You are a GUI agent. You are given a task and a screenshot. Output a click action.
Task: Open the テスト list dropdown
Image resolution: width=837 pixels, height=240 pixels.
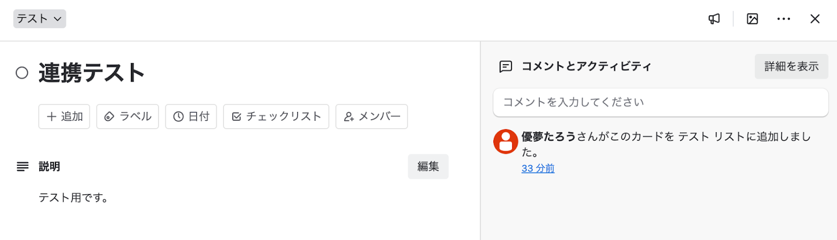pos(40,19)
